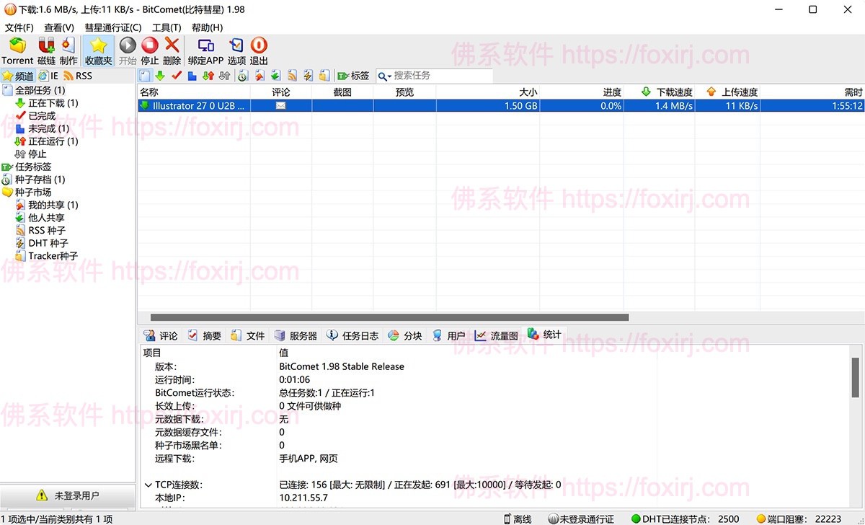Click the 收藏夹 favorites icon
The image size is (865, 525).
(98, 49)
